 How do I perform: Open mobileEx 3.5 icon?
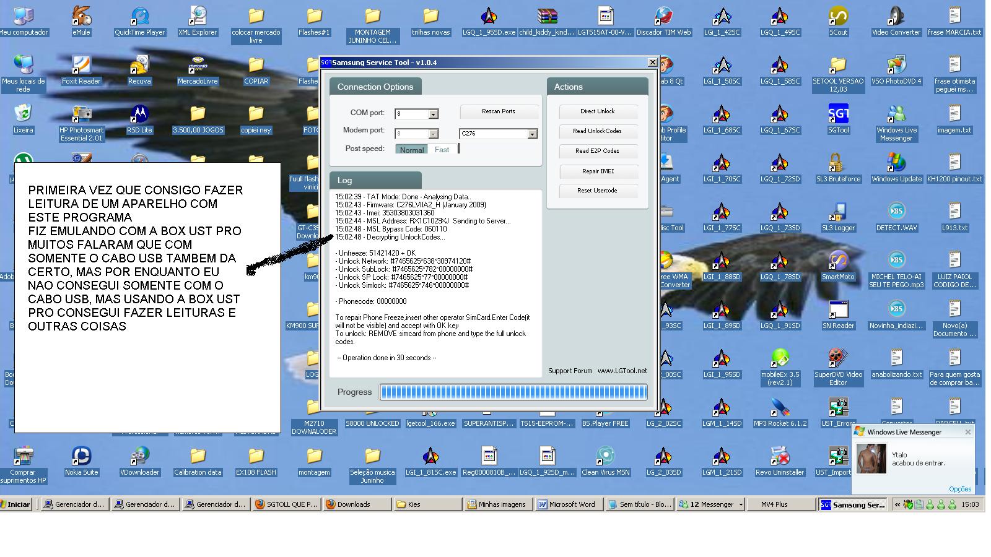click(x=780, y=367)
